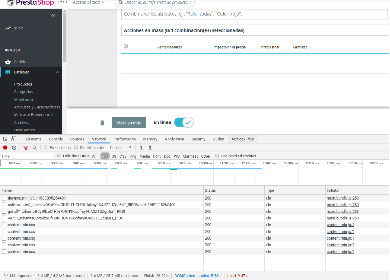Filter requests by All type

coord(94,156)
